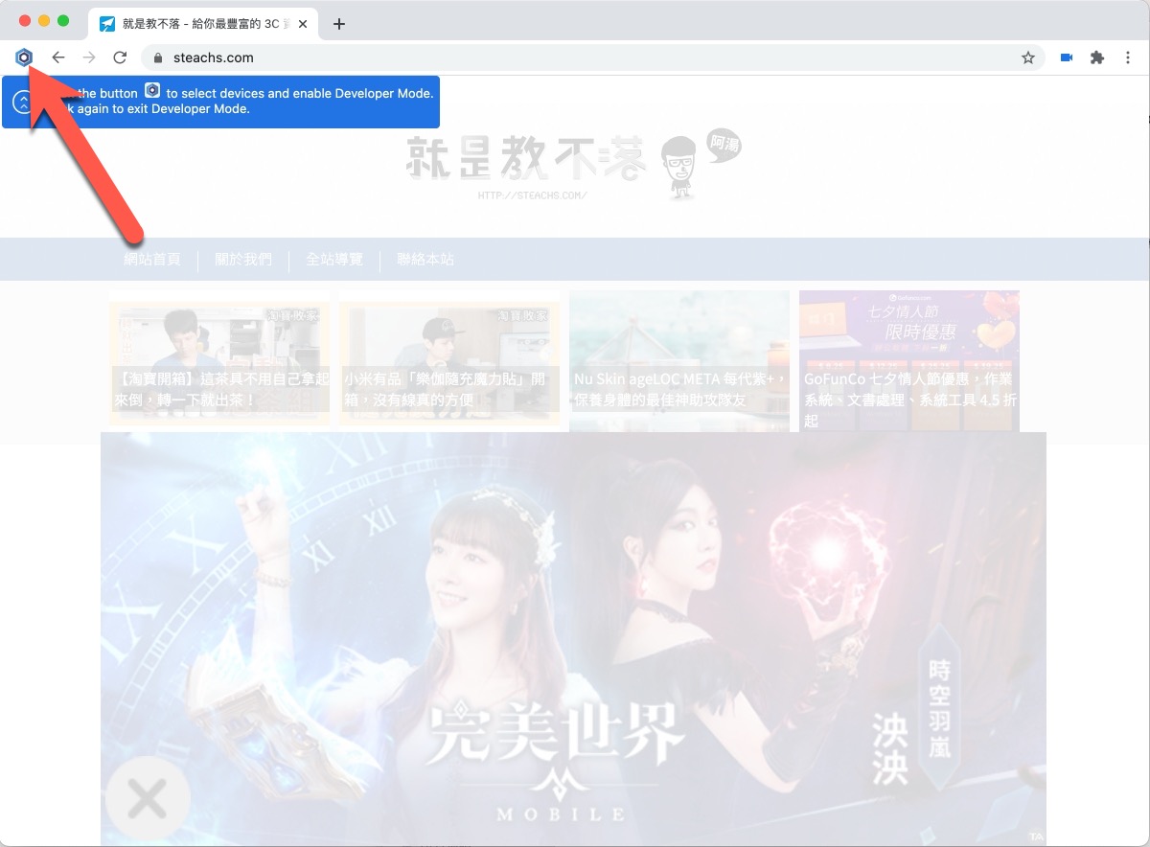Open the Nu Skin ageLOC META article card

pyautogui.click(x=679, y=361)
